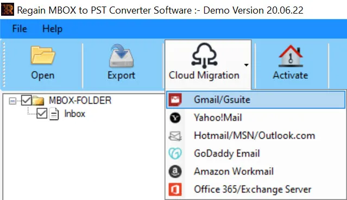Select Hotmail/MSN/Outlook.com menu entry text
Image resolution: width=347 pixels, height=200 pixels.
(x=255, y=135)
